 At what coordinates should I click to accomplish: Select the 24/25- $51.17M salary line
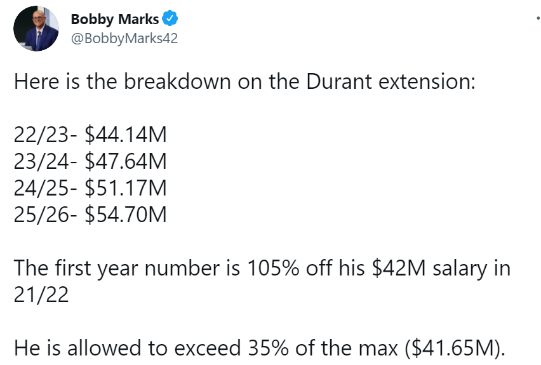(90, 188)
